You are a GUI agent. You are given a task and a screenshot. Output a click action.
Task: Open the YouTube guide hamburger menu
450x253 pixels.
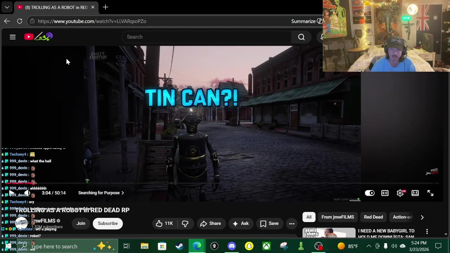(13, 37)
